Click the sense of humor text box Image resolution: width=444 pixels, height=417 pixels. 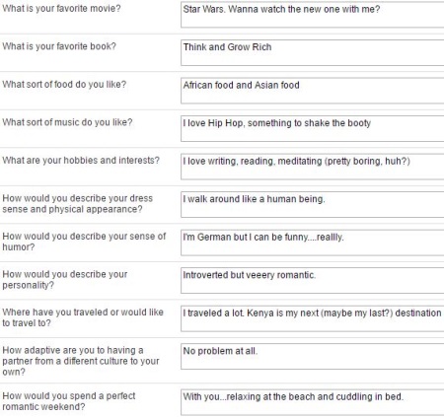tap(313, 243)
